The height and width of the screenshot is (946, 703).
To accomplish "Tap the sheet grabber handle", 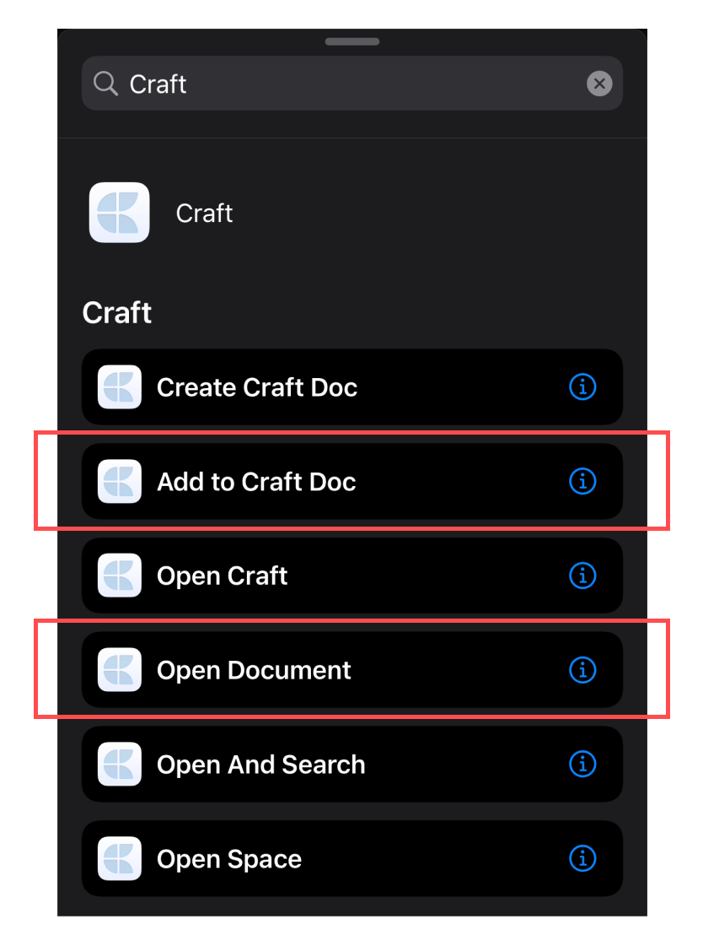I will coord(351,41).
